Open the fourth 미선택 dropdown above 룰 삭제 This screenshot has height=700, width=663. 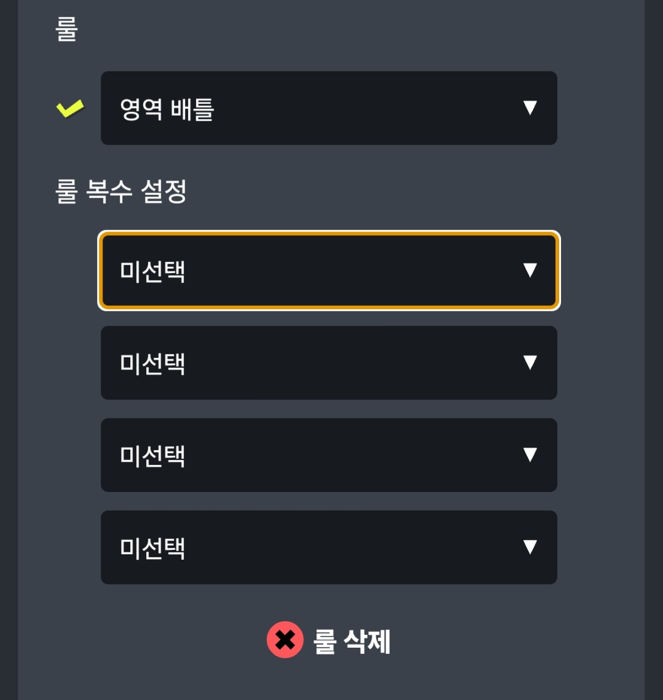tap(329, 547)
